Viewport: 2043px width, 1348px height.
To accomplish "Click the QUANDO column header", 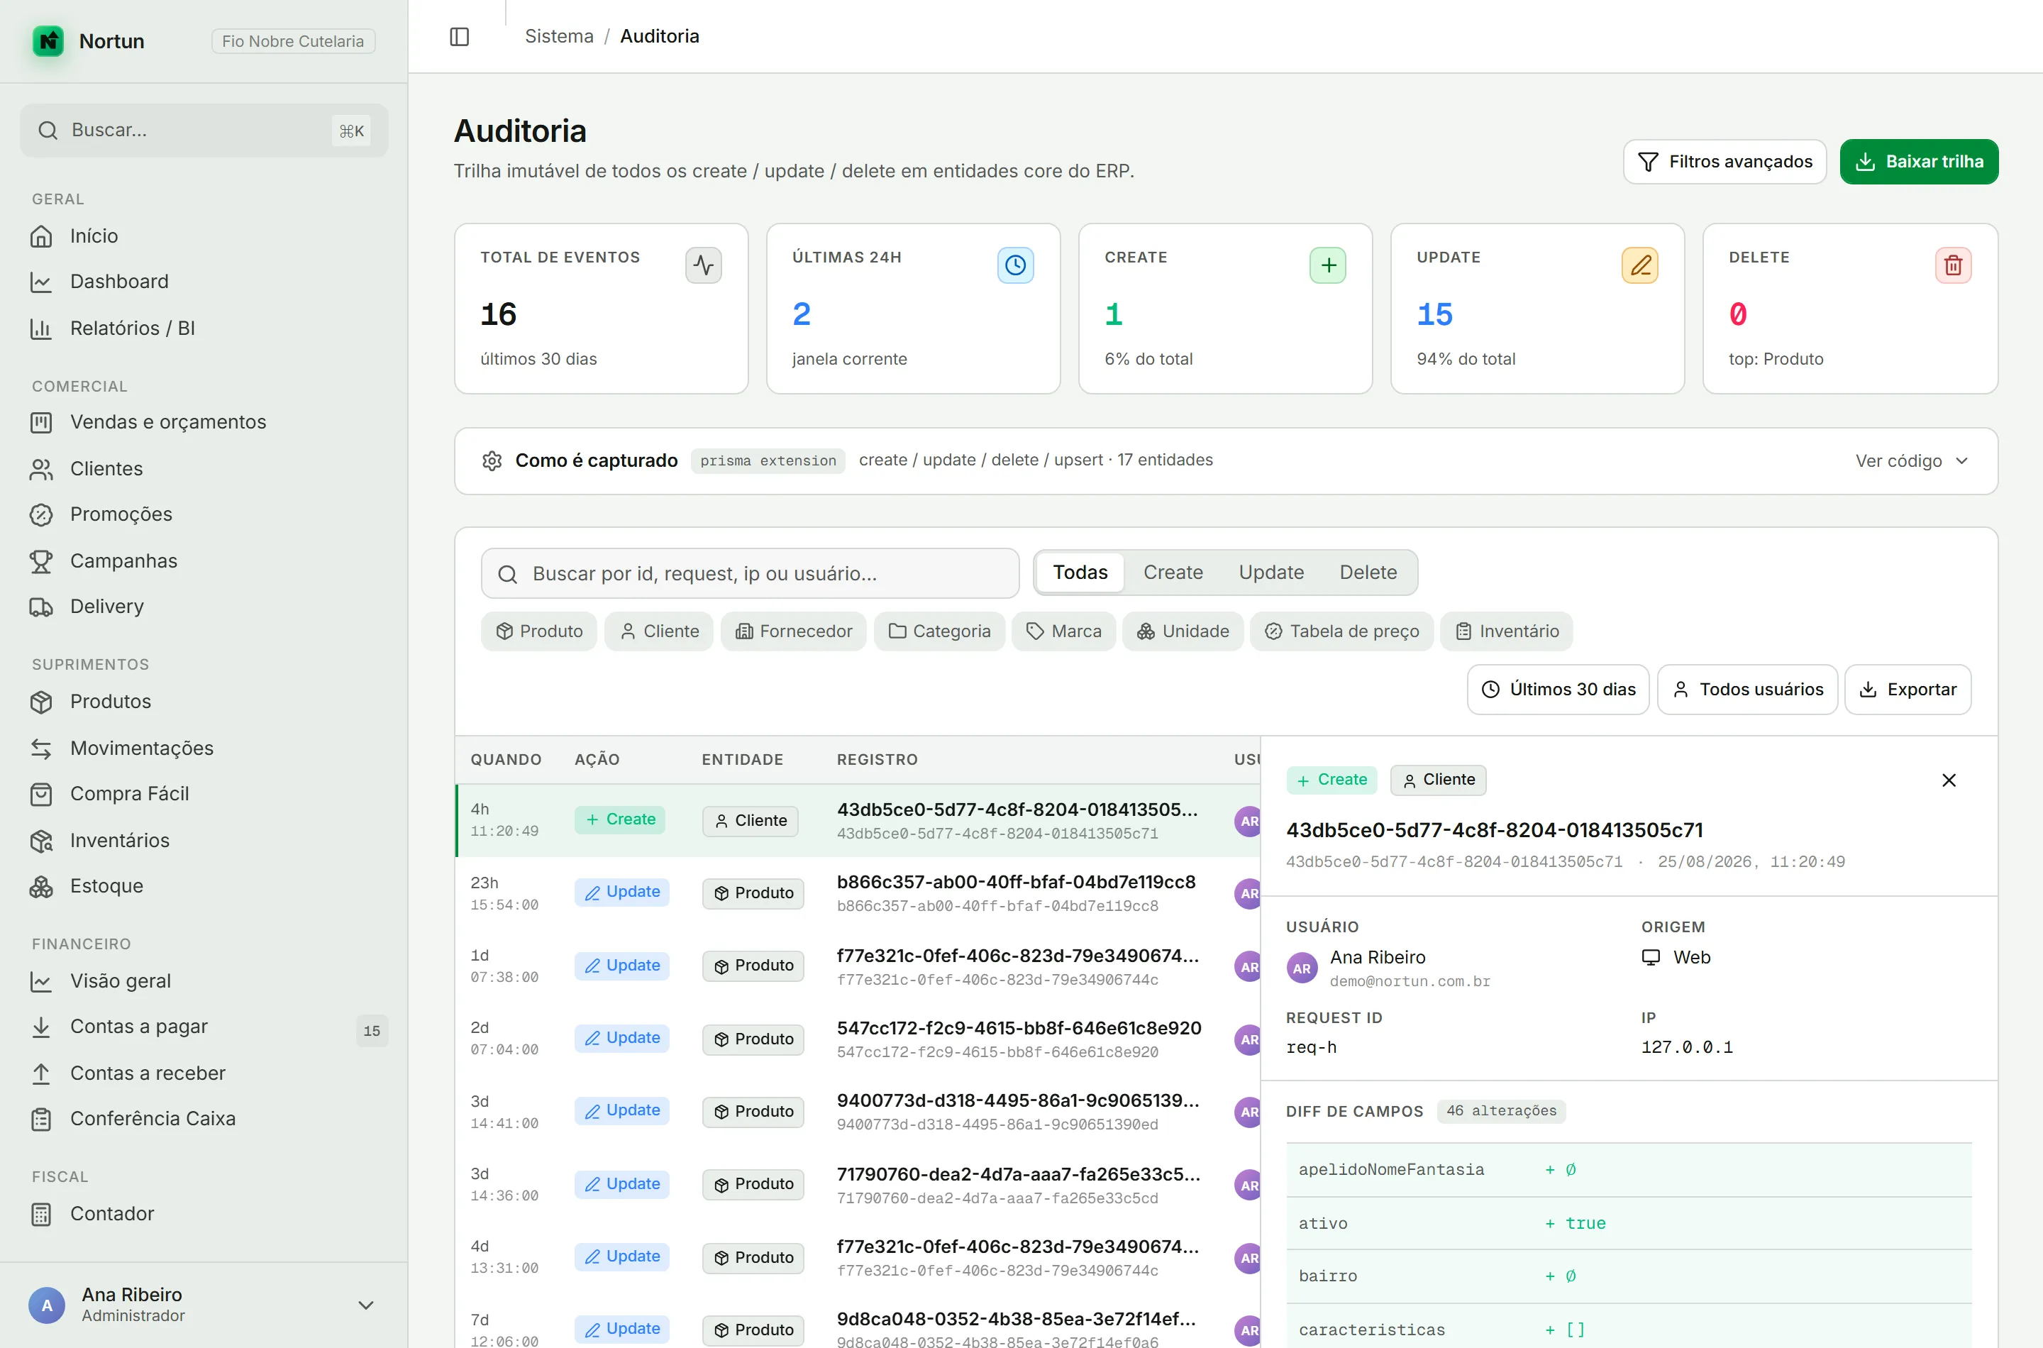I will tap(505, 759).
